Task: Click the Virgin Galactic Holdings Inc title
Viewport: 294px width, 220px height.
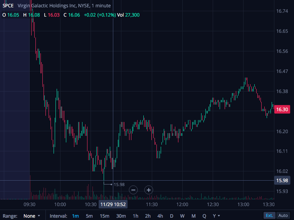Action: click(x=47, y=6)
